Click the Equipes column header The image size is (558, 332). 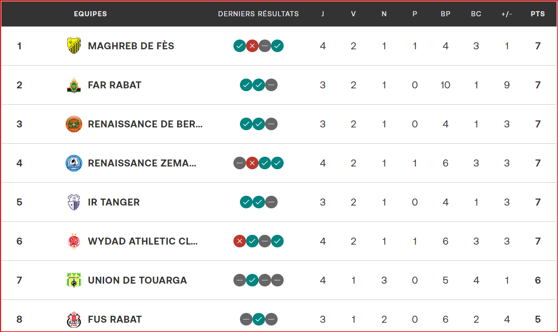click(x=90, y=14)
